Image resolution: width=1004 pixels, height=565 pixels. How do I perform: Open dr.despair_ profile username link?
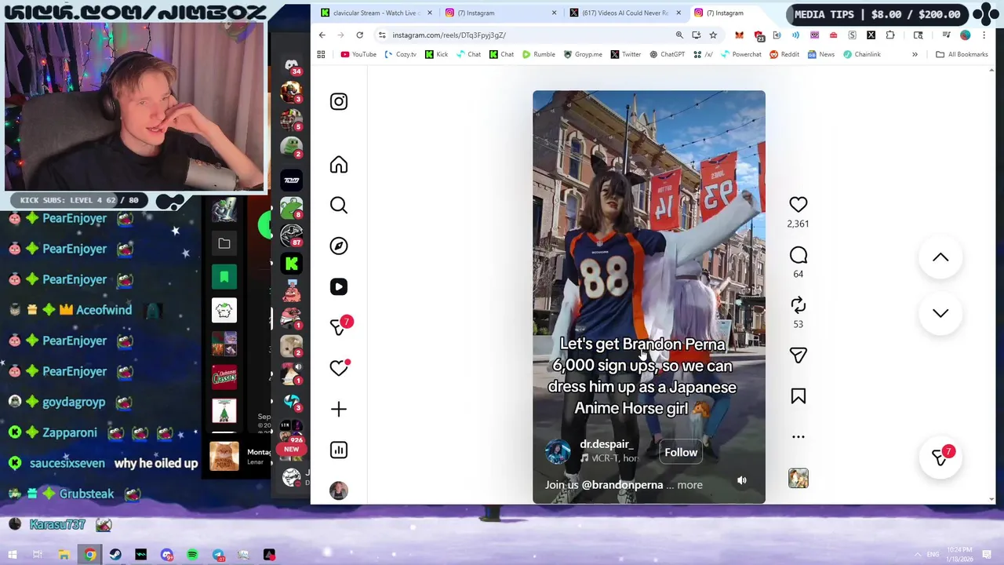pos(606,444)
